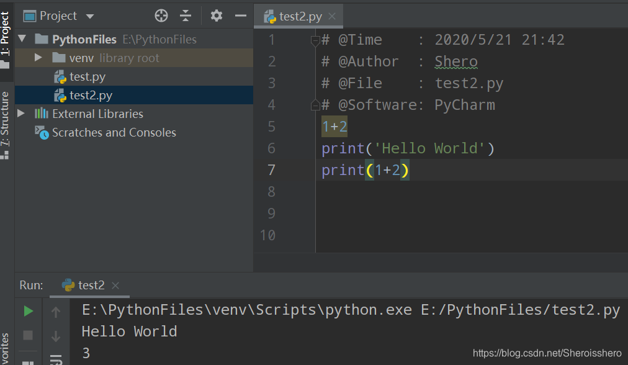Expand the venv library root folder
The height and width of the screenshot is (365, 628).
pyautogui.click(x=38, y=56)
